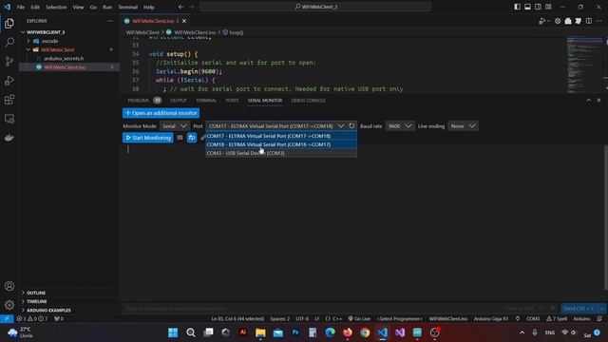This screenshot has height=342, width=608.
Task: Select COM18 ELTIMA Virtual Serial Port option
Action: coord(281,144)
